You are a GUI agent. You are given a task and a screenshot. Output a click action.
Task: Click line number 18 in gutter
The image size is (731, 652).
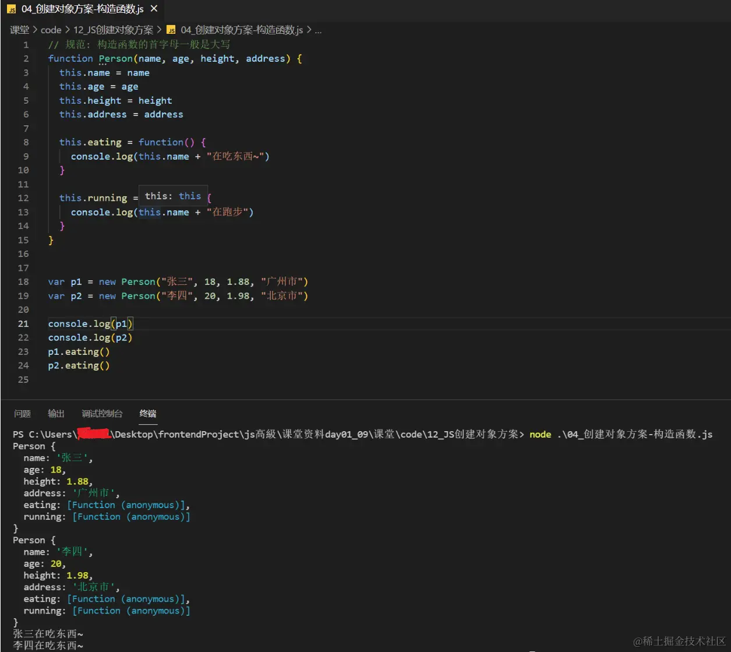click(23, 282)
